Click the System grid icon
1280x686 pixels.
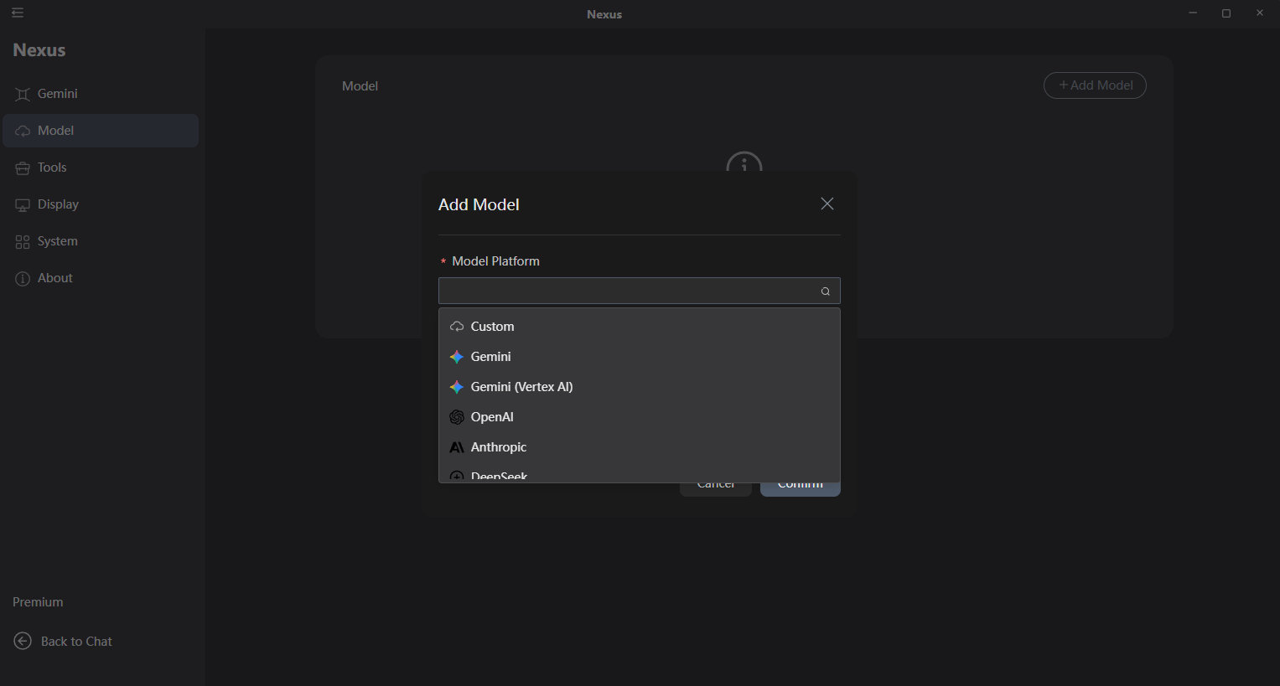tap(22, 240)
